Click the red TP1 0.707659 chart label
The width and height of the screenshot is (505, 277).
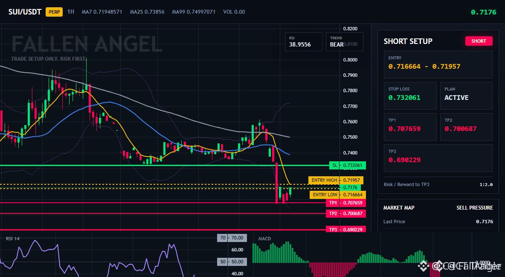(346, 203)
